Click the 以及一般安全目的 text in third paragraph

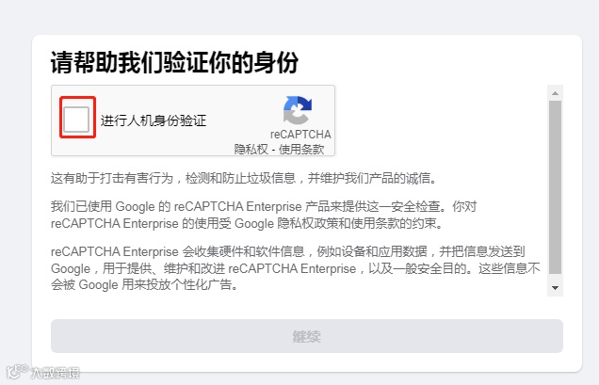417,268
